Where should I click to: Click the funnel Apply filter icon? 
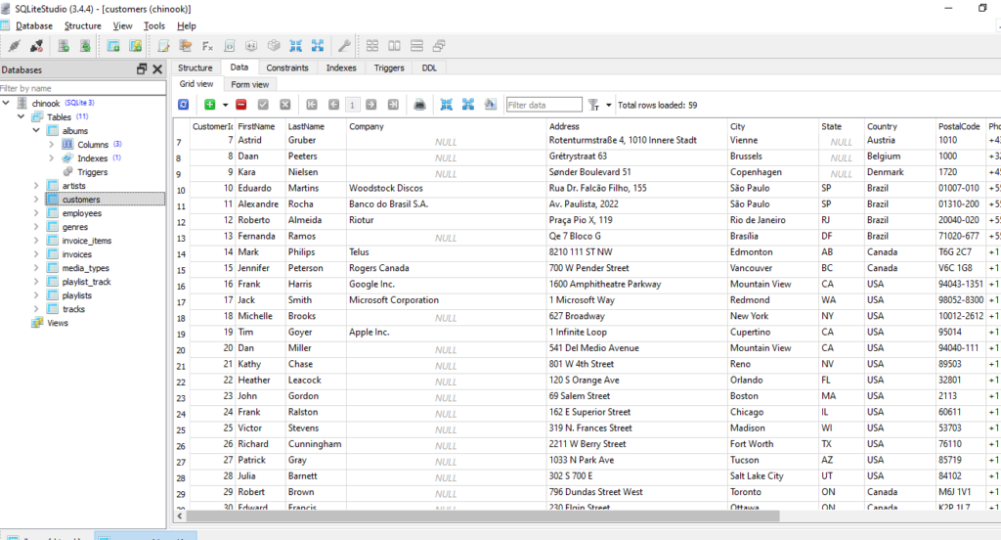click(593, 105)
